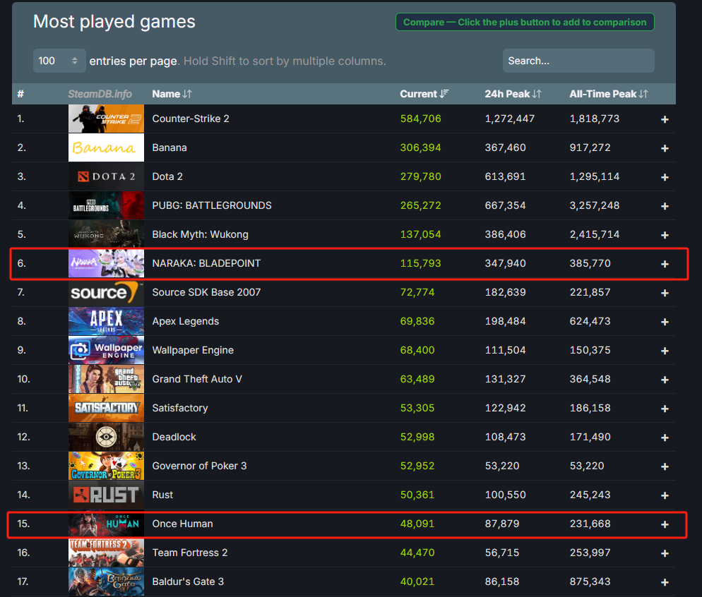Add Counter-Strike 2 to comparison with plus
The height and width of the screenshot is (597, 702).
[x=665, y=119]
